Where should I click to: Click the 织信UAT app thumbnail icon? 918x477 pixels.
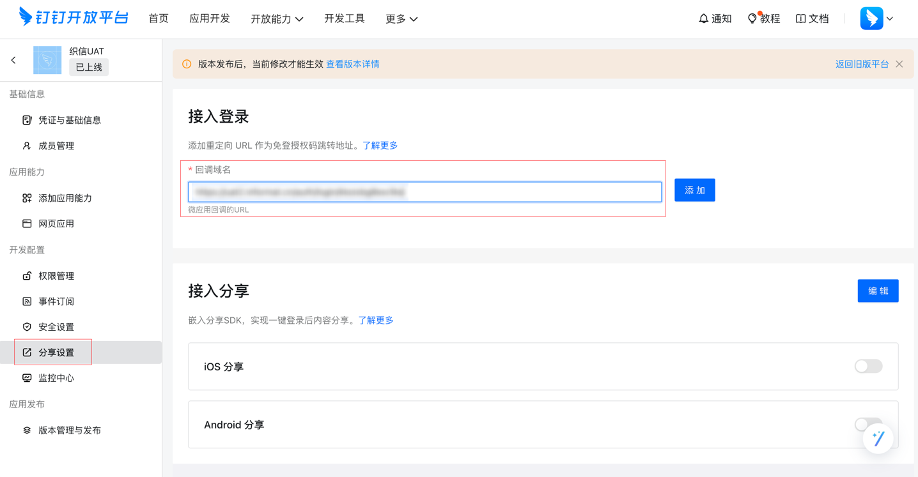coord(47,60)
